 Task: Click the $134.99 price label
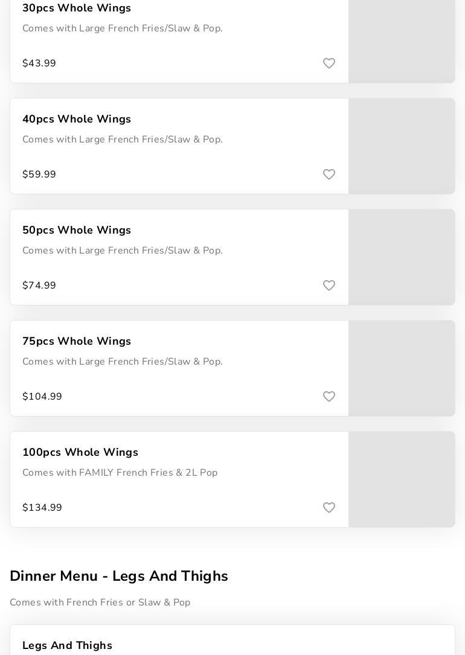[42, 508]
